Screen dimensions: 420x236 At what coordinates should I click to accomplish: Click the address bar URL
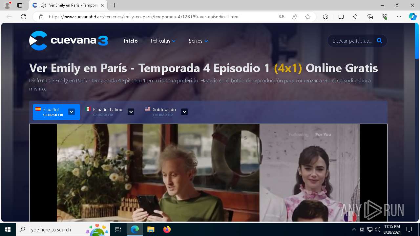(x=144, y=17)
